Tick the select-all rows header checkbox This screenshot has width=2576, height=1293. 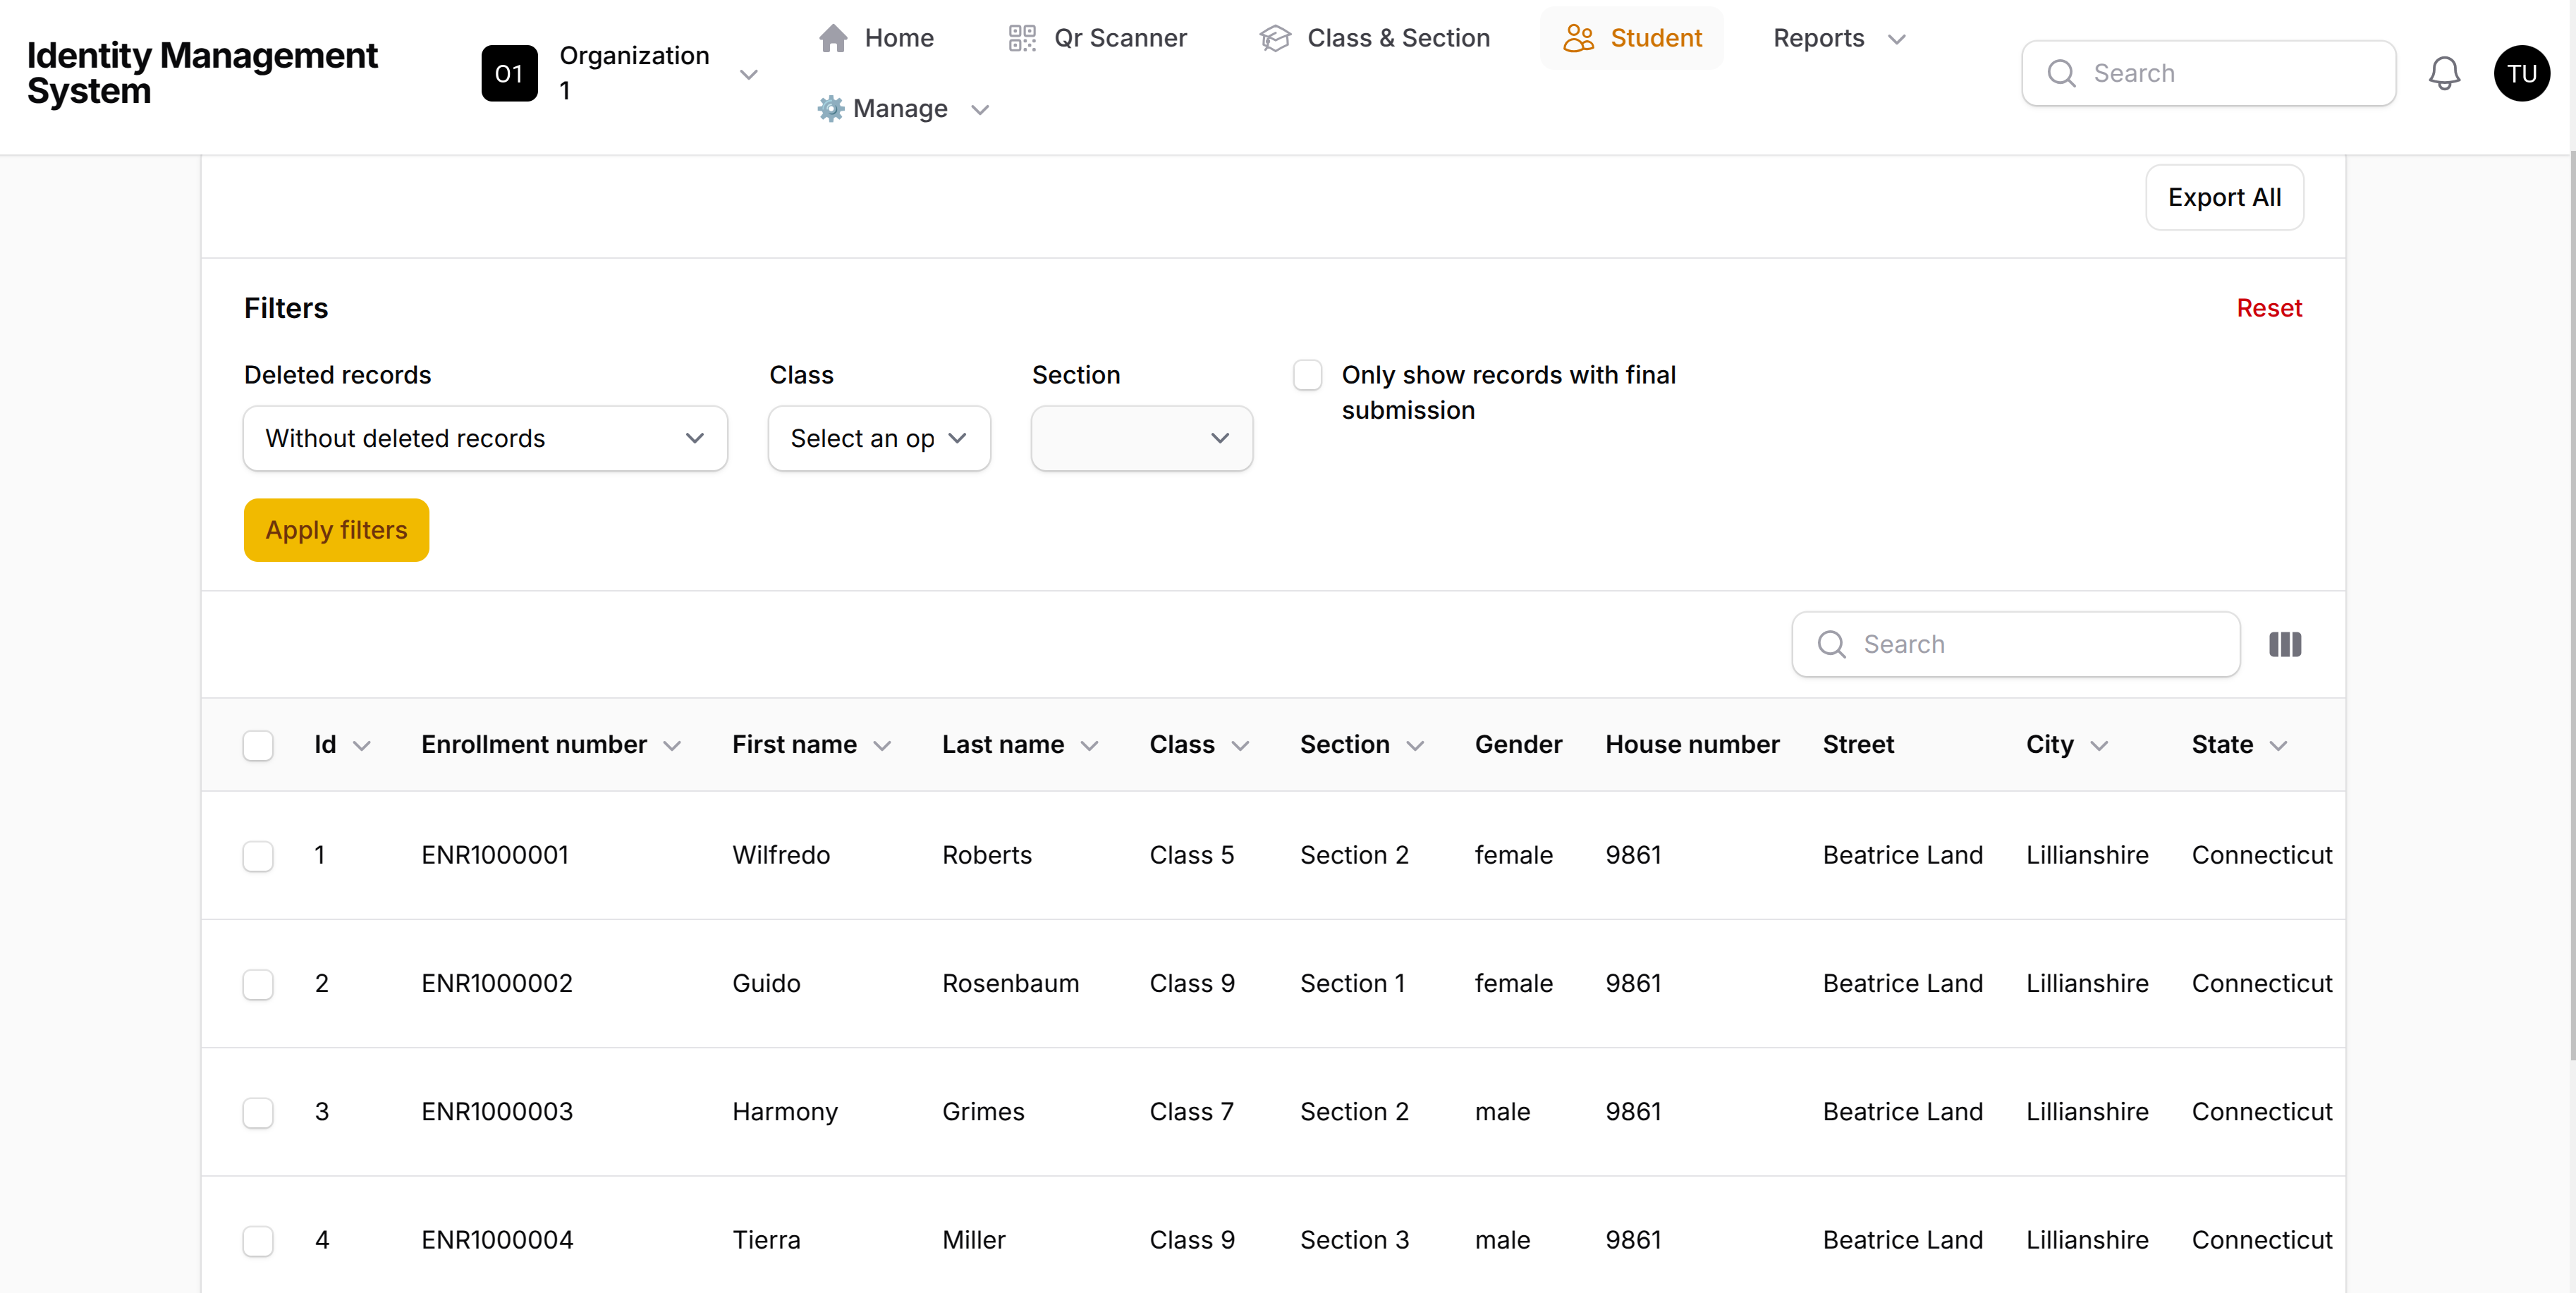coord(258,745)
